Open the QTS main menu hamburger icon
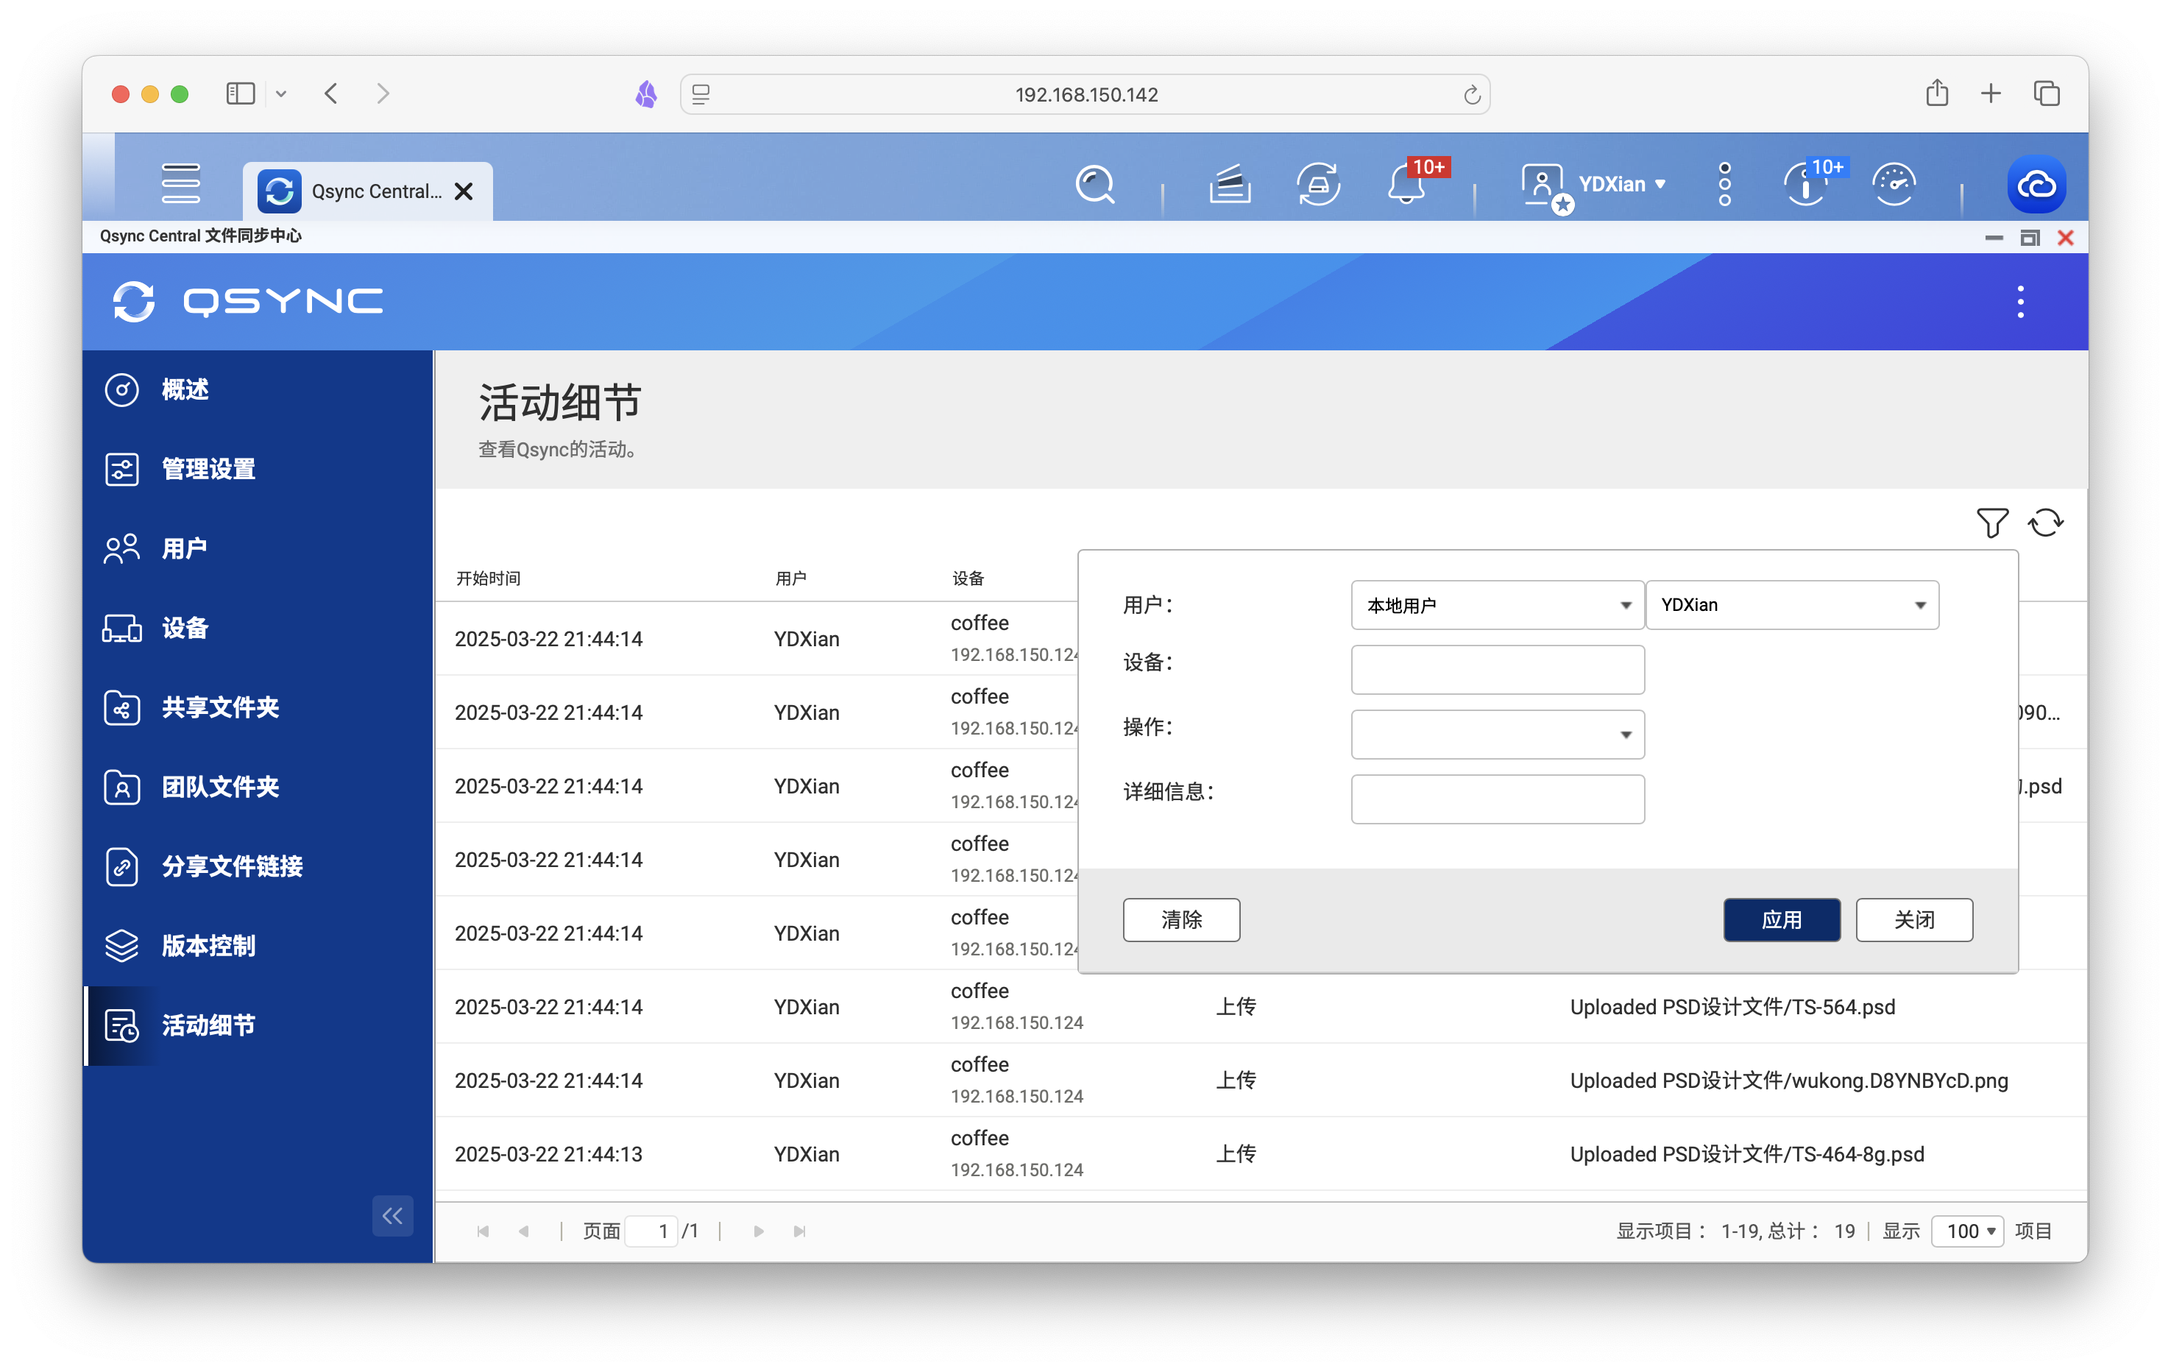2171x1372 pixels. pyautogui.click(x=180, y=184)
